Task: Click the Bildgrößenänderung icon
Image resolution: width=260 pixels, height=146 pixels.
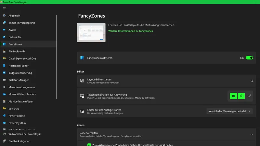Action: click(x=4, y=73)
